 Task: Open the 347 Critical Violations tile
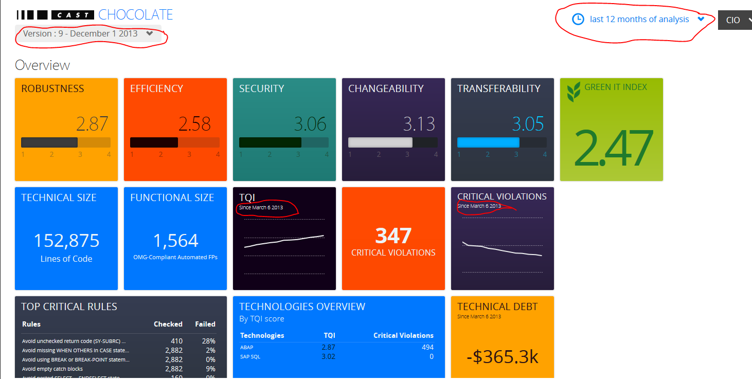pos(393,239)
